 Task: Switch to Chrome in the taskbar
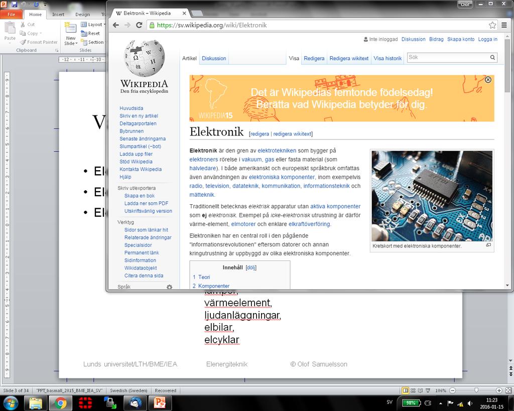click(x=60, y=403)
